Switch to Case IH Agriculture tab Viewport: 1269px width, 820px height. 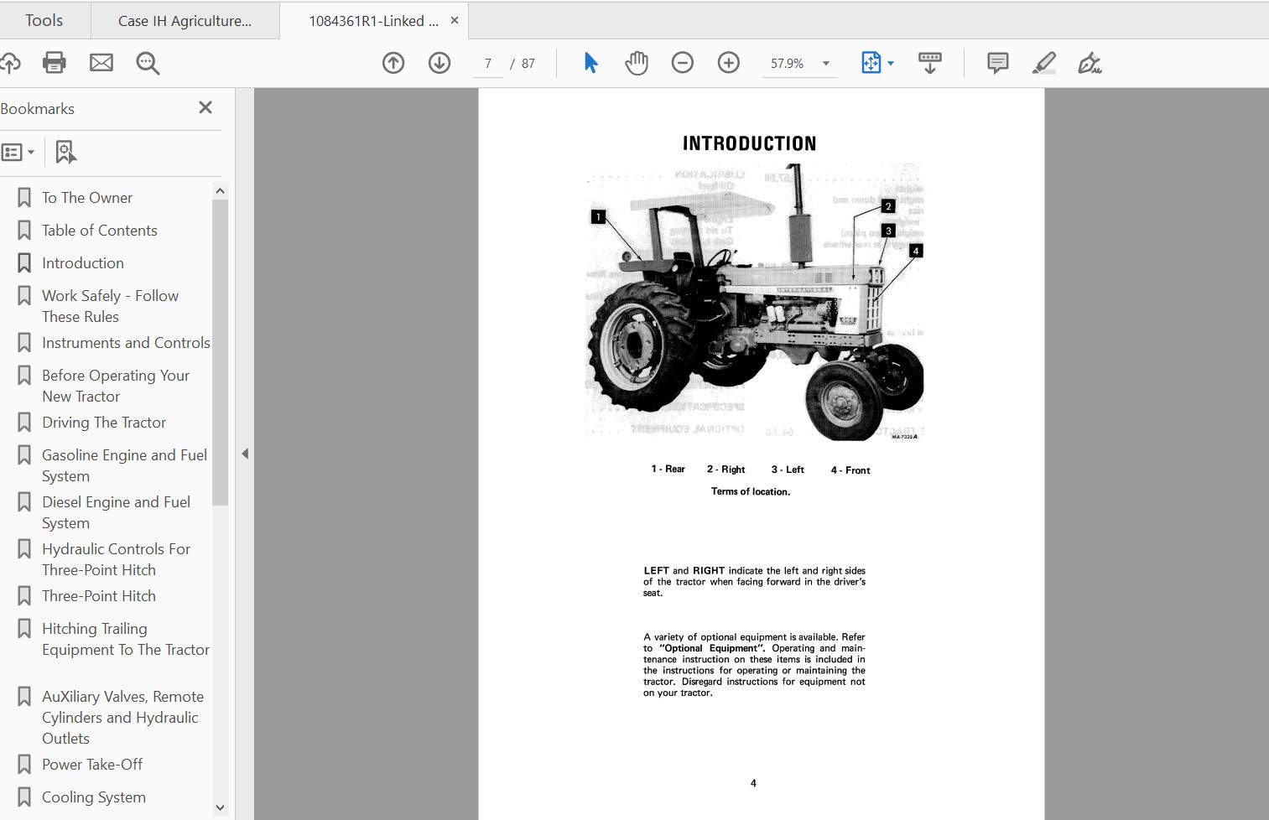(185, 20)
